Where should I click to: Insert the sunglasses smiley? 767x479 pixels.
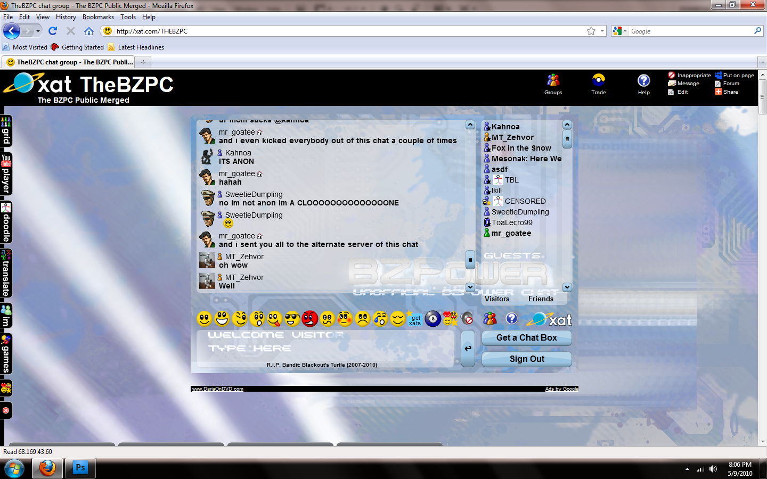(292, 319)
